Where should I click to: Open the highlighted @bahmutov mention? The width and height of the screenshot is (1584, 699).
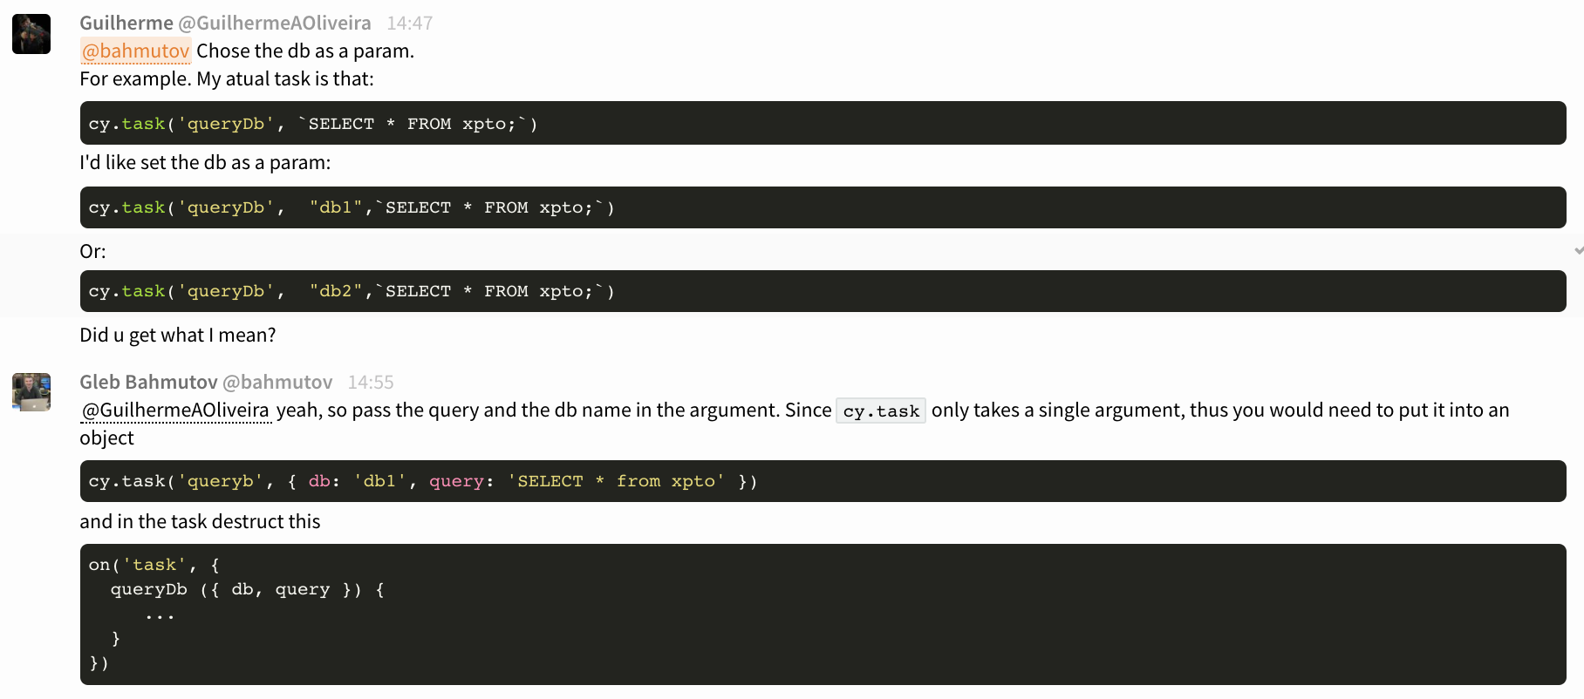[135, 51]
